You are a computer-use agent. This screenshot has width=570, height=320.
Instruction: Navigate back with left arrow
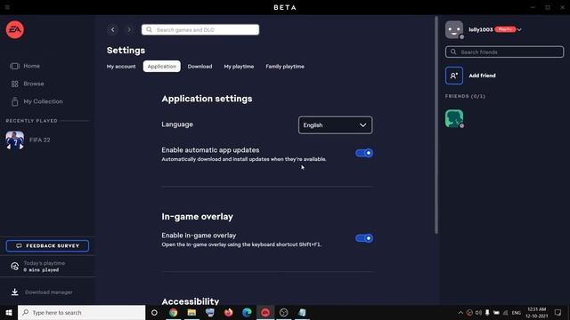[x=113, y=29]
